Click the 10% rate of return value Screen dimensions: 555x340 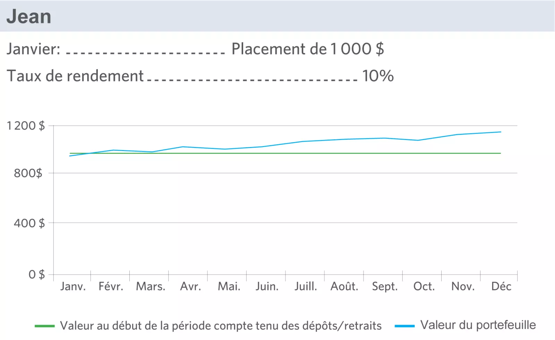[x=378, y=76]
